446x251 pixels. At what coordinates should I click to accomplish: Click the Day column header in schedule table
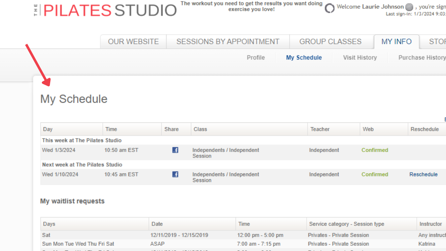coord(48,129)
